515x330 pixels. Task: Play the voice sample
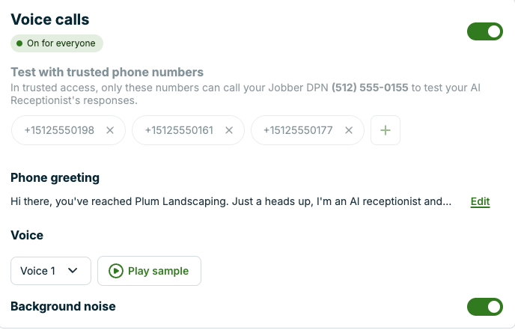(149, 271)
